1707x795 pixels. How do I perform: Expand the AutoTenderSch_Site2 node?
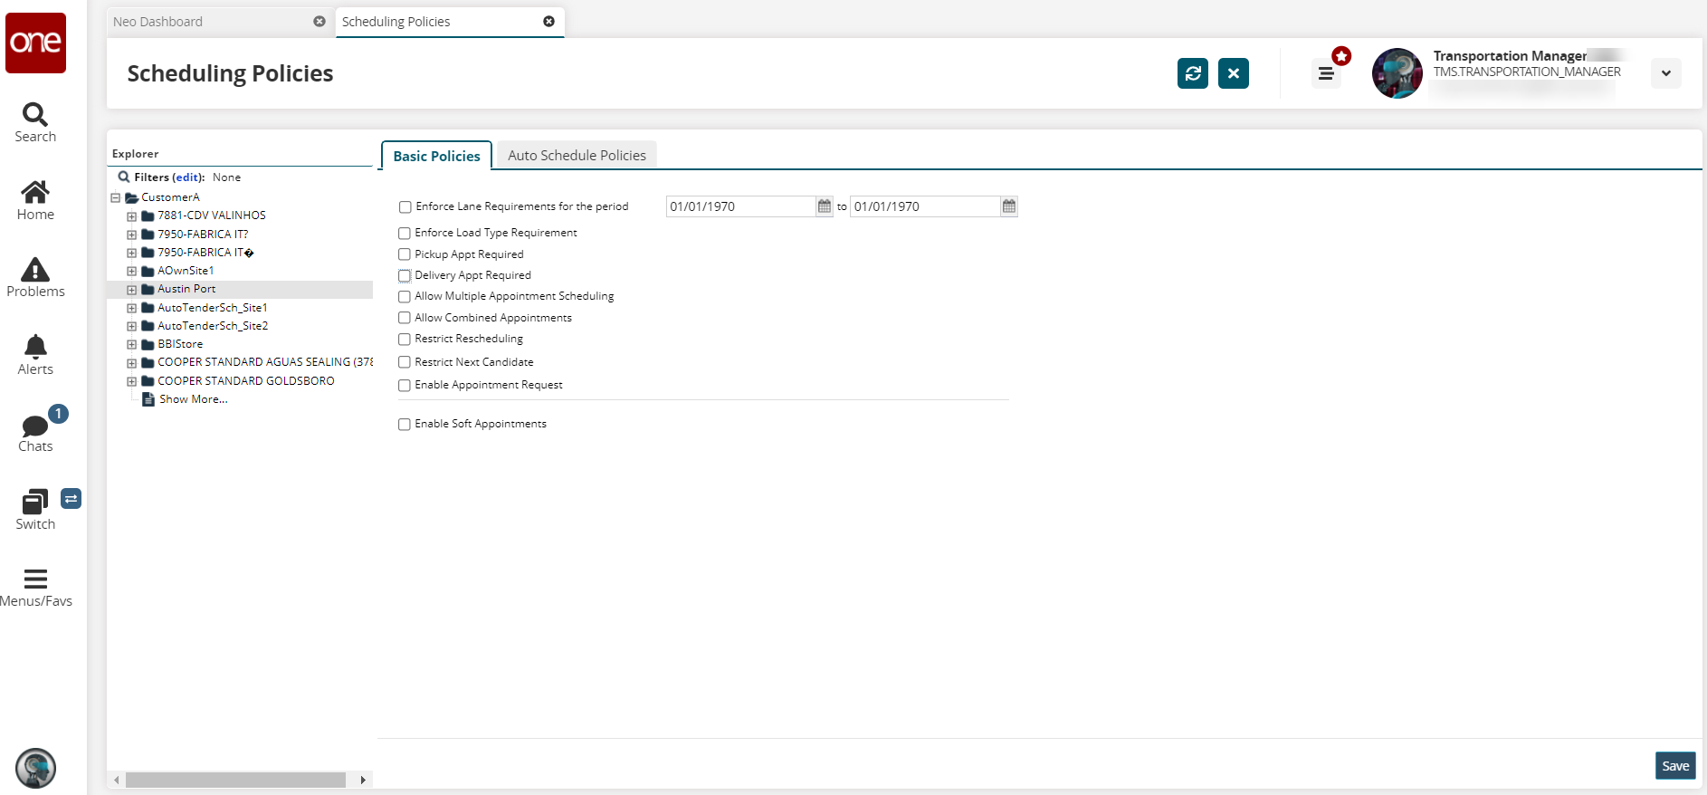click(132, 327)
